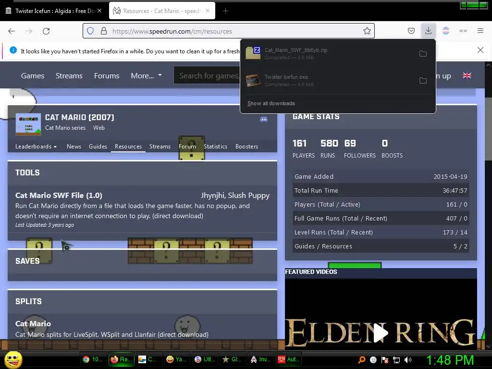Screen dimensions: 492x369
Task: Click the Cat Mario game cover thumbnail
Action: pyautogui.click(x=28, y=124)
